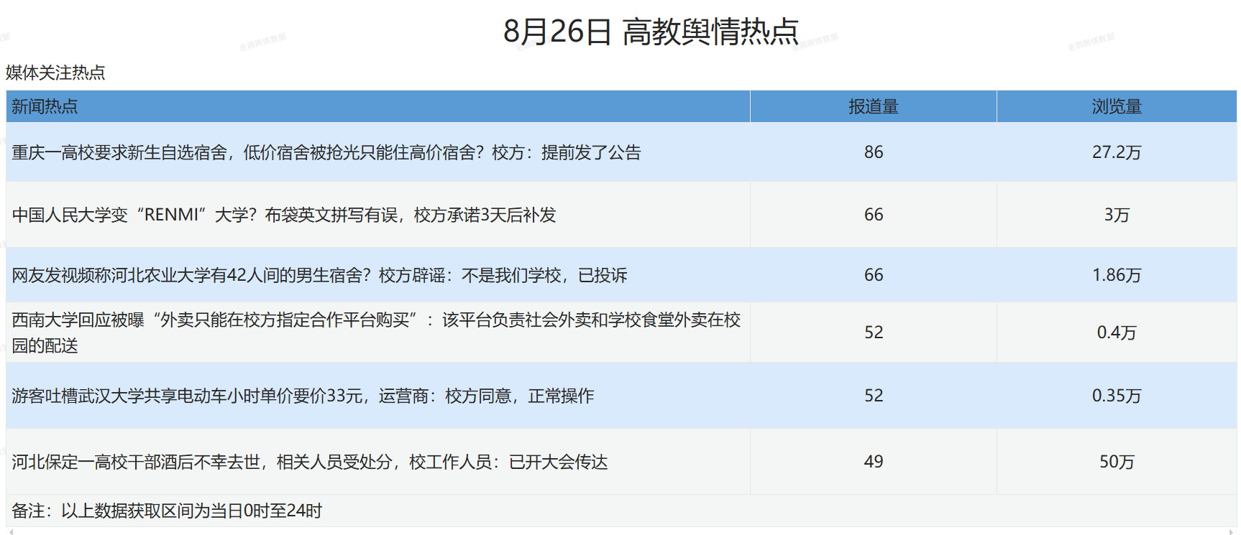
Task: Click the 50万 view count cell
Action: 1116,462
